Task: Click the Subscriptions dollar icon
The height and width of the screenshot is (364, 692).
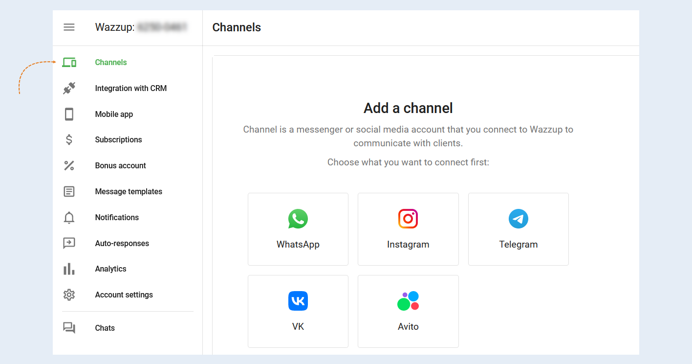Action: 69,140
